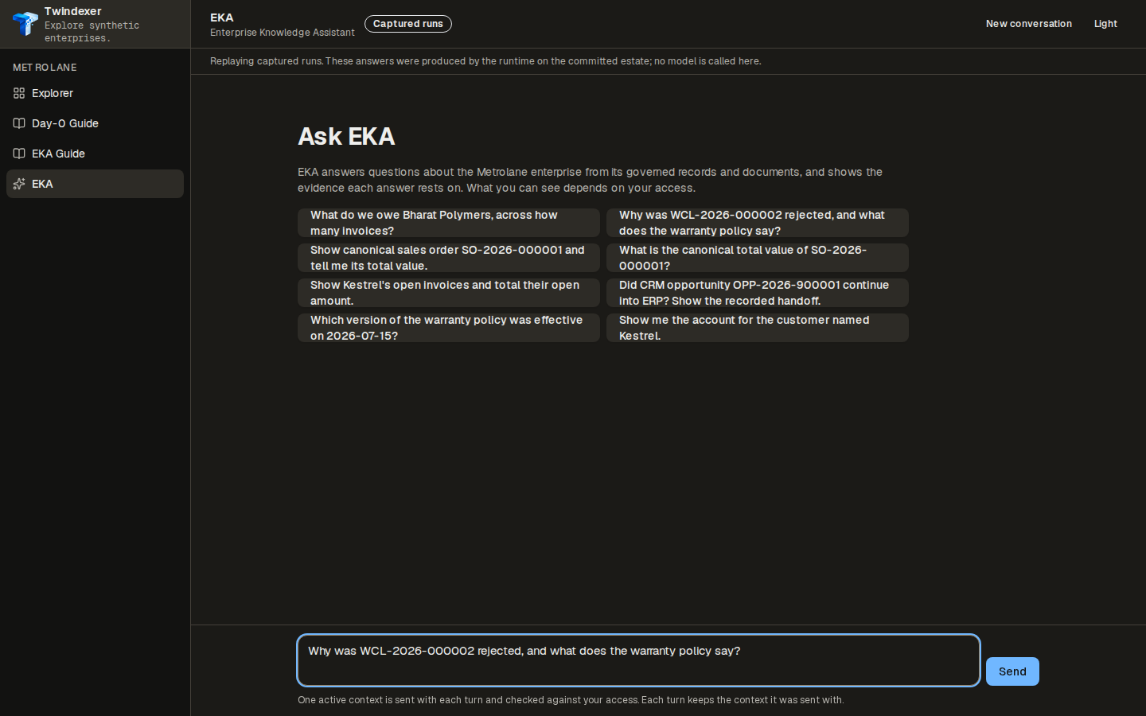Ask why WCL-2026-000002 was rejected suggestion

pyautogui.click(x=758, y=223)
